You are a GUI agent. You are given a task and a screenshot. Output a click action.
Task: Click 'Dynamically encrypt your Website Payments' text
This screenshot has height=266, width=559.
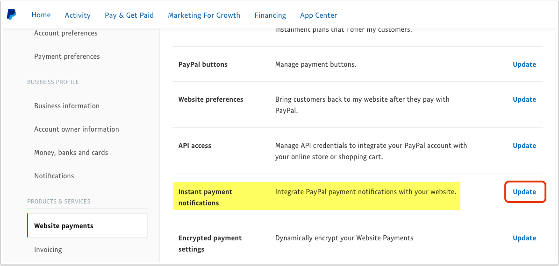pos(344,238)
